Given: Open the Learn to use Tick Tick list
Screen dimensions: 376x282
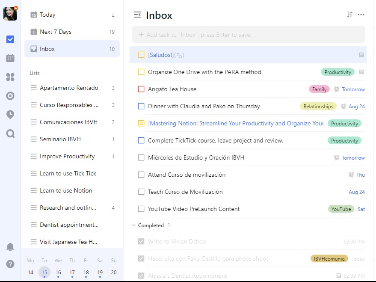Looking at the screenshot, I should tap(72, 173).
